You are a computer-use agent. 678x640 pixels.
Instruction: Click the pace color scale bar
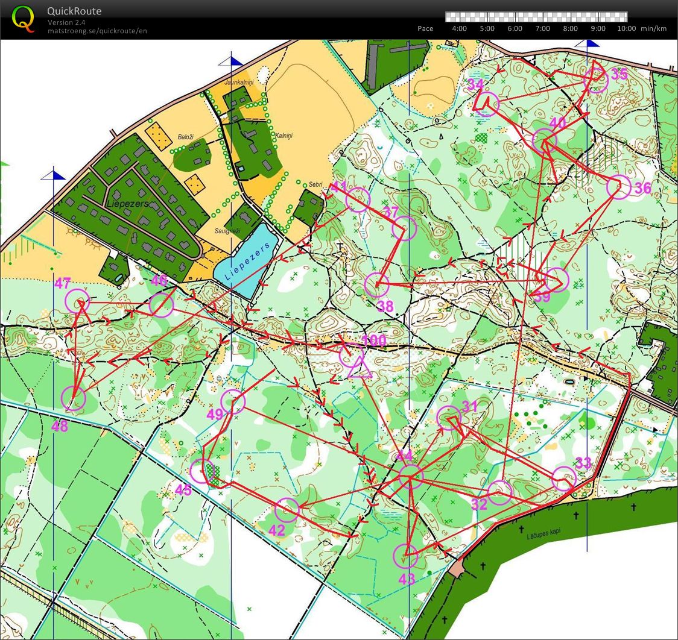(x=536, y=17)
